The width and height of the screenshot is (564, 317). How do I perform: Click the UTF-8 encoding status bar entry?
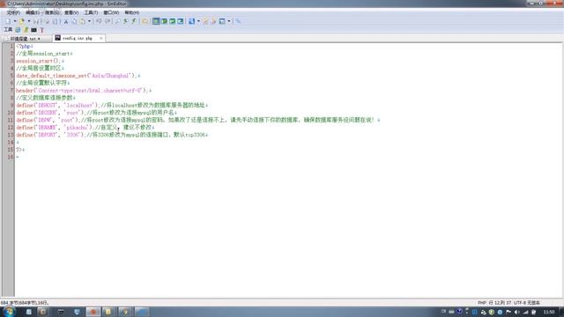click(x=527, y=303)
